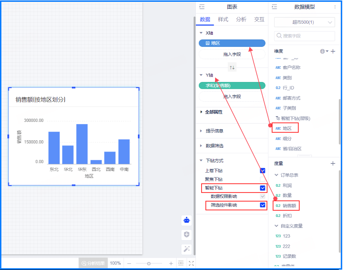Click the 搜索字段 search field
Screen dimensions: 343x270
point(306,36)
